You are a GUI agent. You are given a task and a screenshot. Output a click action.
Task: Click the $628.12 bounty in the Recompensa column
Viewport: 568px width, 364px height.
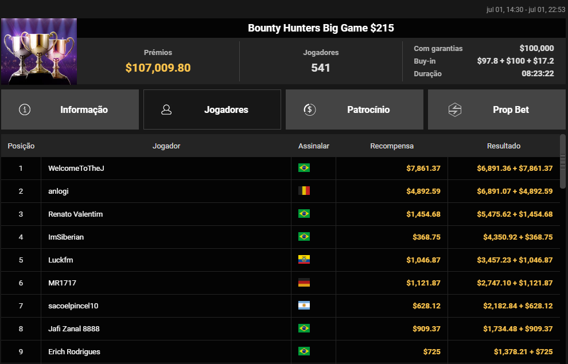click(x=426, y=306)
